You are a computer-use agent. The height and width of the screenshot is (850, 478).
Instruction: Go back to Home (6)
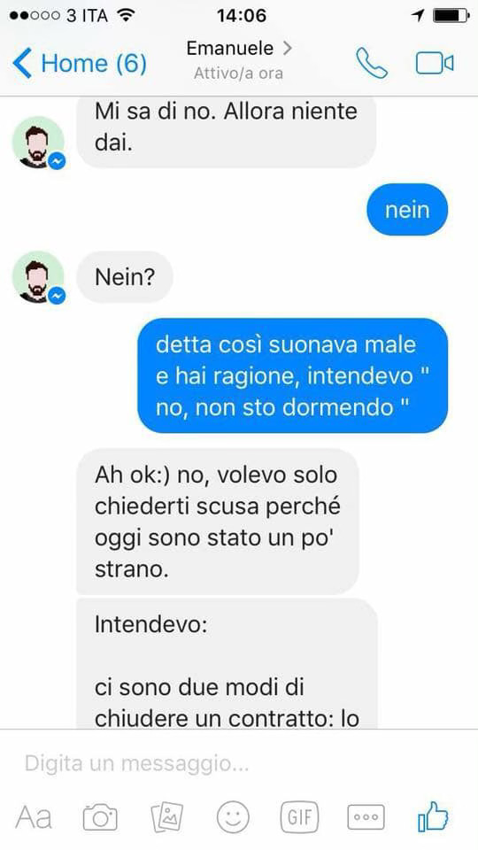click(x=80, y=64)
